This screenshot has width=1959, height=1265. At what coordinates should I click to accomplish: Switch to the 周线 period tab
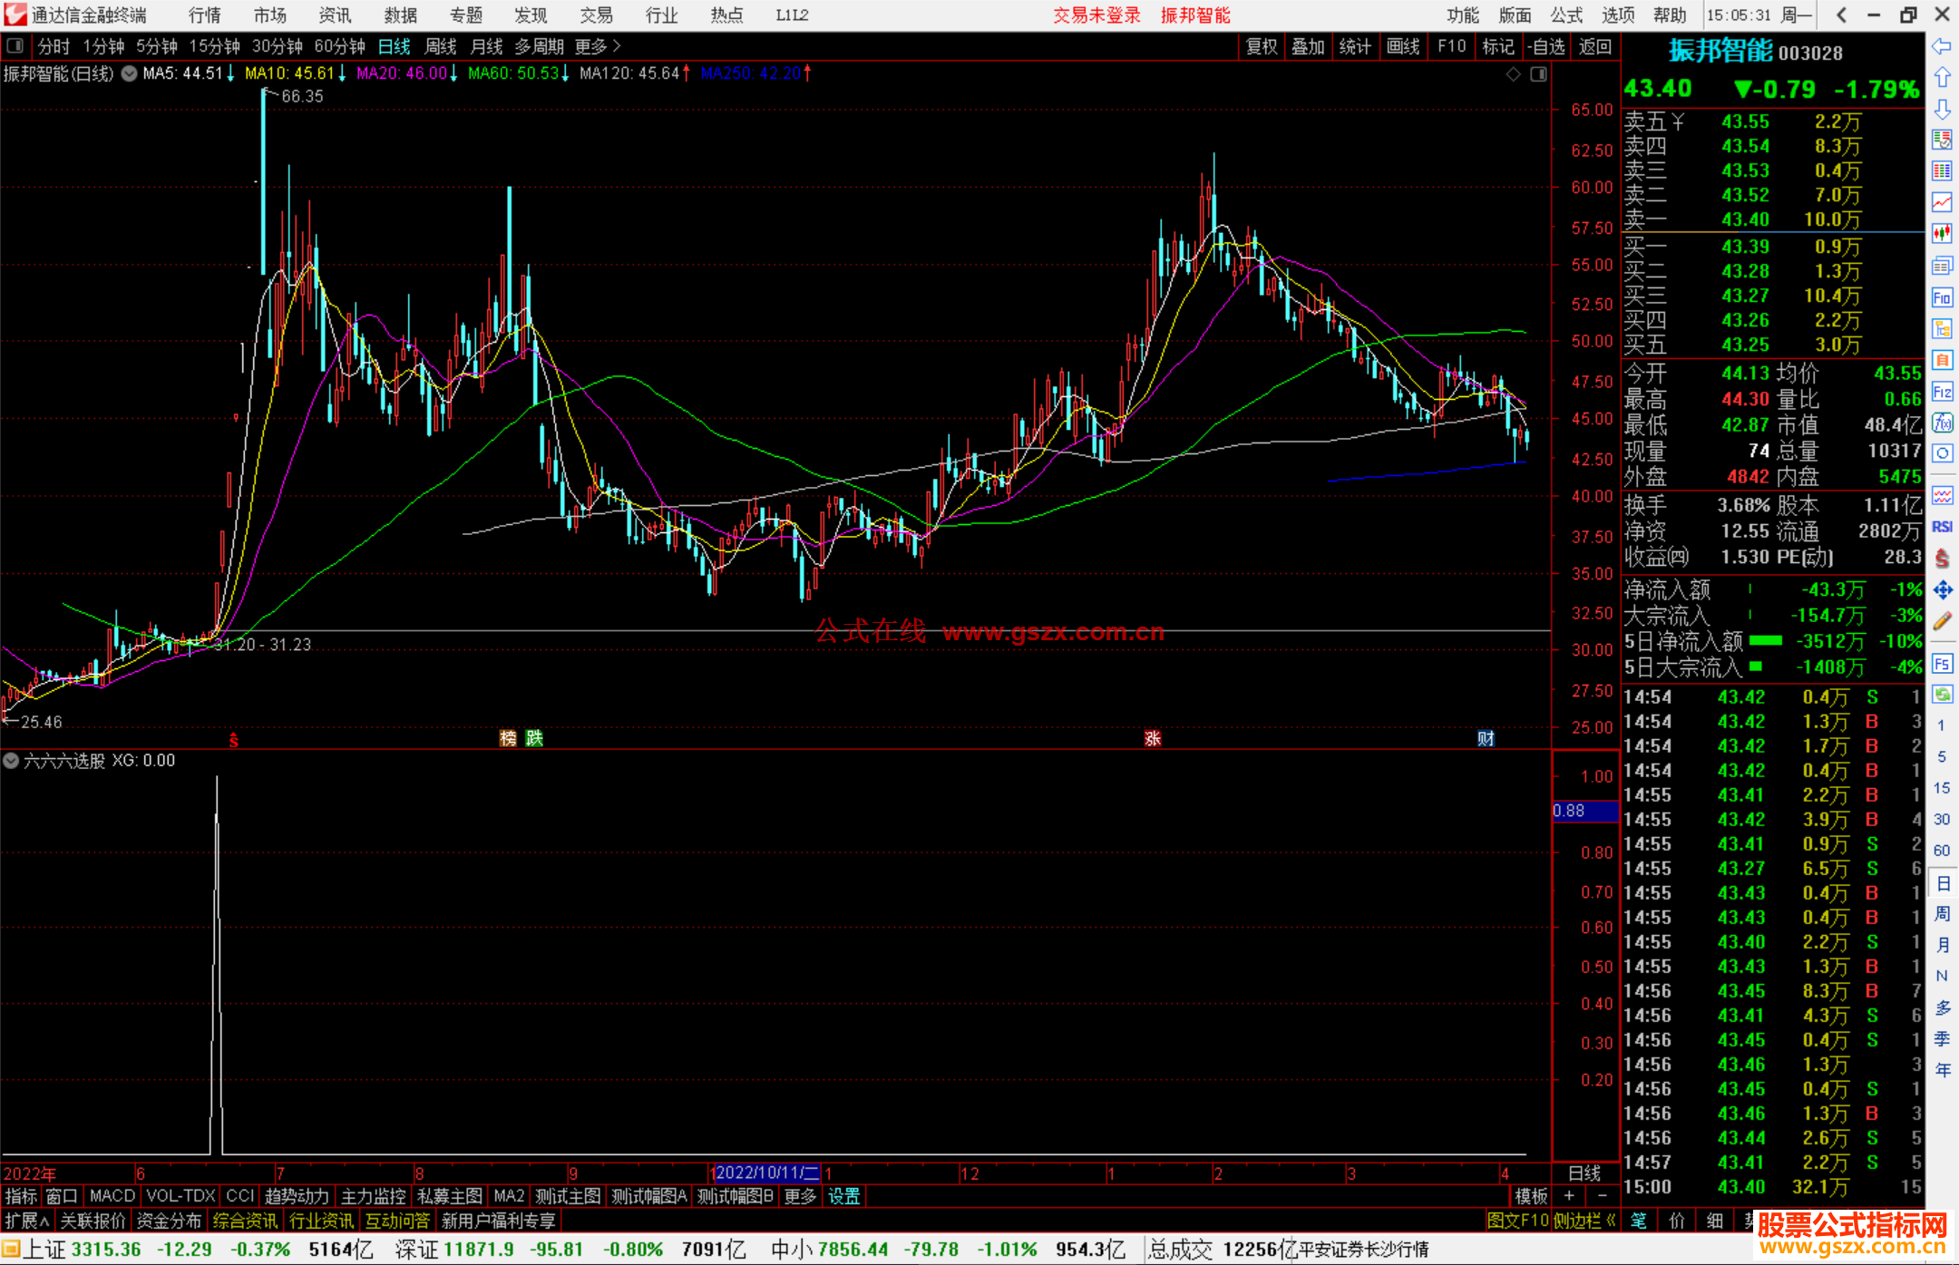click(440, 46)
